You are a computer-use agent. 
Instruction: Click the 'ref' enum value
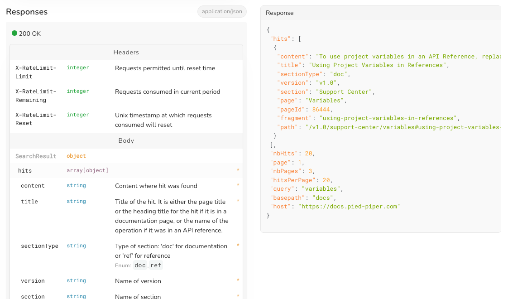[x=155, y=265]
